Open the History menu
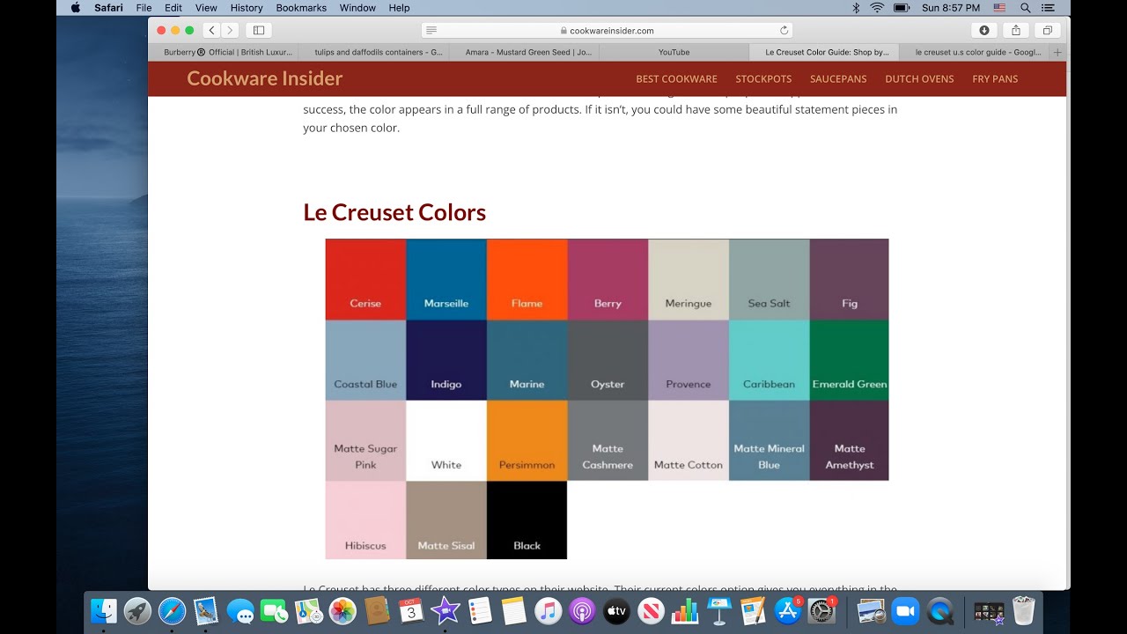This screenshot has height=634, width=1127. [x=247, y=8]
